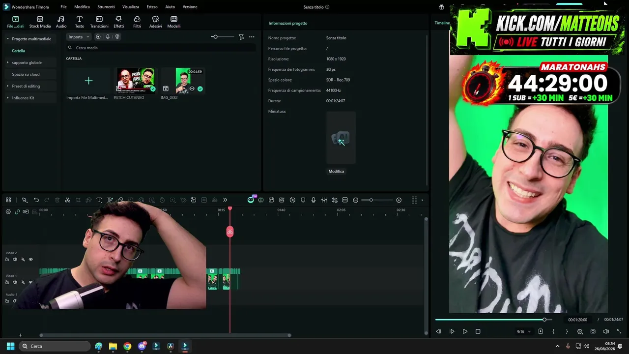Viewport: 629px width, 354px height.
Task: Click the filter icon in media panel
Action: tap(241, 37)
